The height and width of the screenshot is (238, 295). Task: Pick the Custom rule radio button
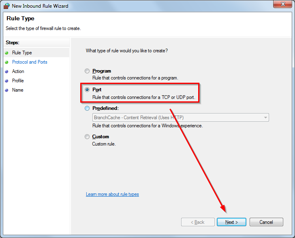tap(87, 137)
